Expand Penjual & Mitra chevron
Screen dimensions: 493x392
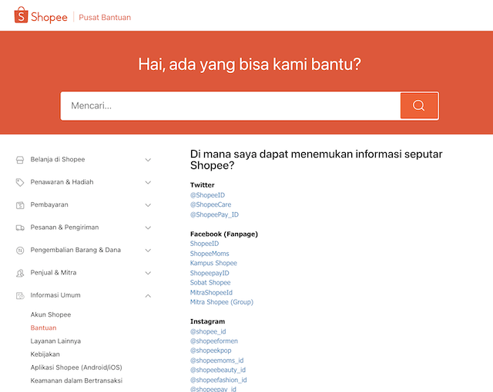tap(148, 273)
